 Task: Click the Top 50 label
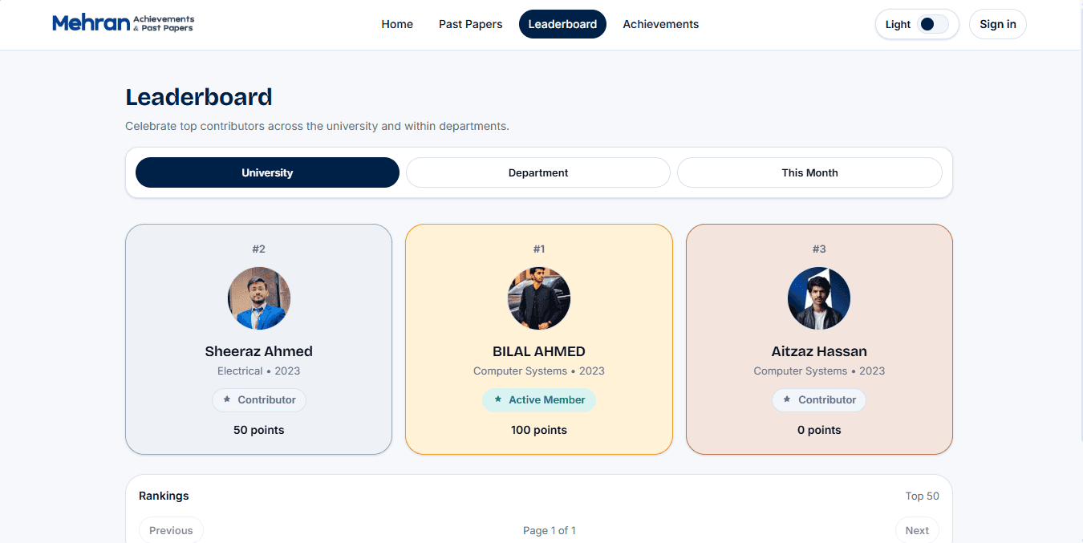point(923,496)
